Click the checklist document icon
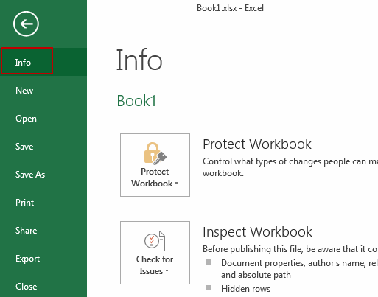Image resolution: width=378 pixels, height=297 pixels. [x=155, y=241]
